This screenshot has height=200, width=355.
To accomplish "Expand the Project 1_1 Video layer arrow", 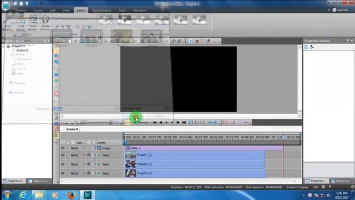I will (95, 155).
